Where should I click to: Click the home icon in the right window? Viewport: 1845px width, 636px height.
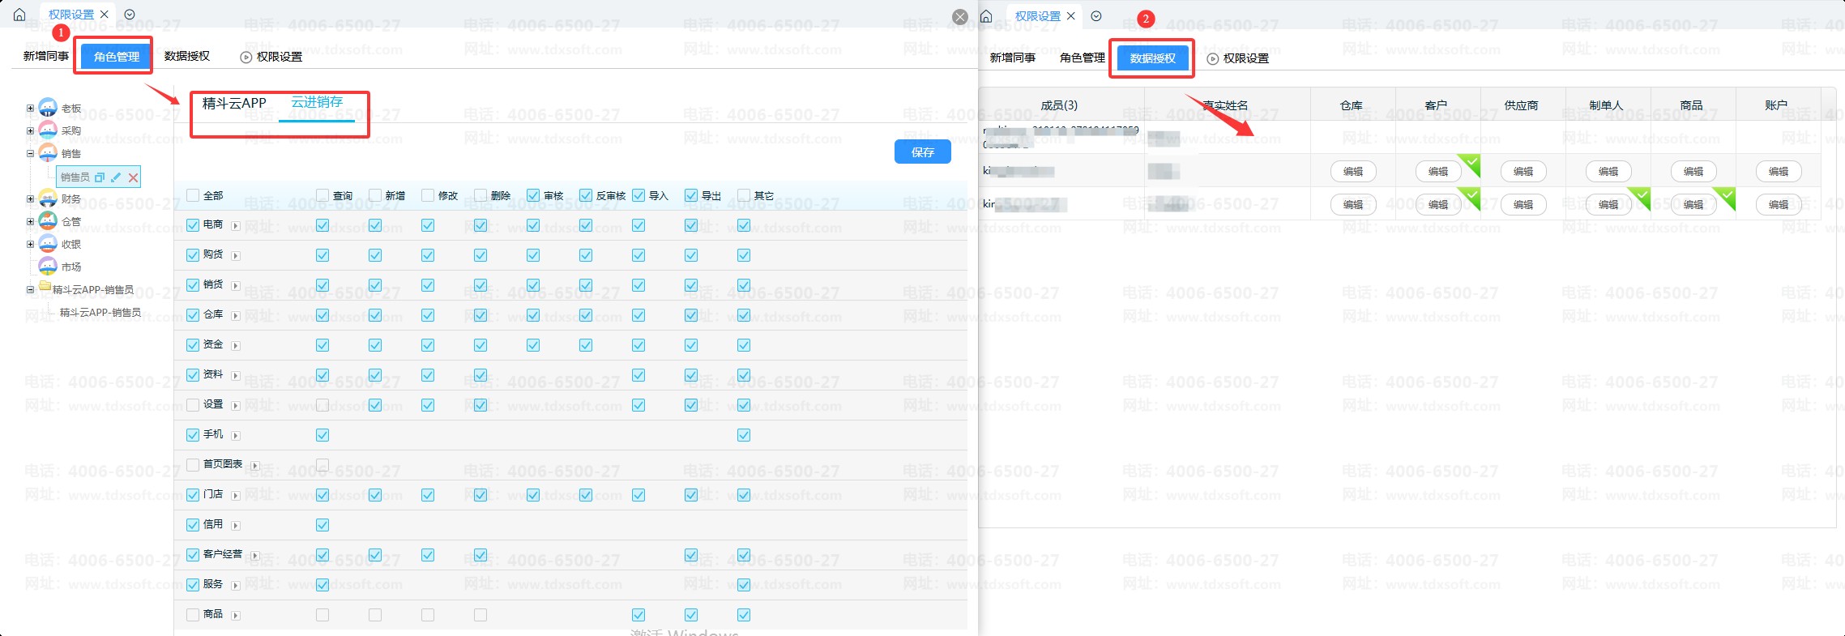(x=986, y=16)
